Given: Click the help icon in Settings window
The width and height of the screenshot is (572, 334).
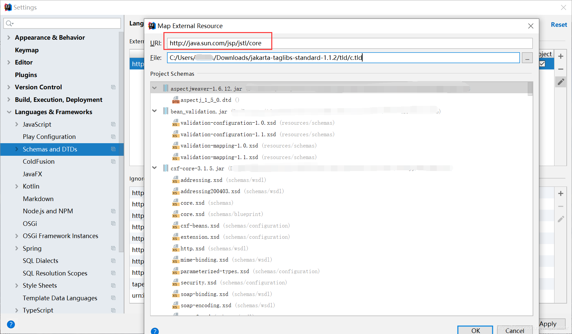Looking at the screenshot, I should point(11,324).
